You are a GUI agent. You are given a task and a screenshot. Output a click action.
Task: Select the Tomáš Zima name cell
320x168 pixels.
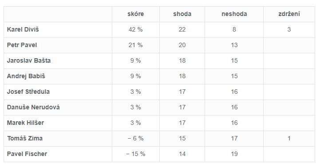(58, 138)
